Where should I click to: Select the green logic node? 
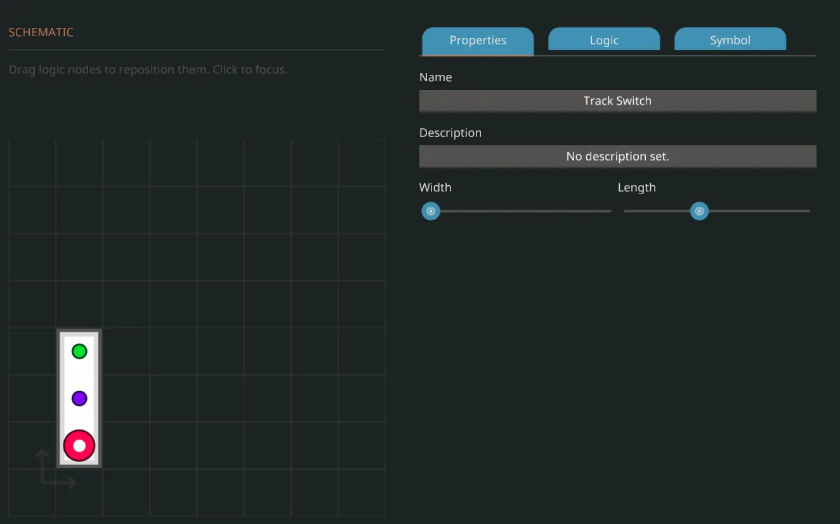click(x=79, y=351)
